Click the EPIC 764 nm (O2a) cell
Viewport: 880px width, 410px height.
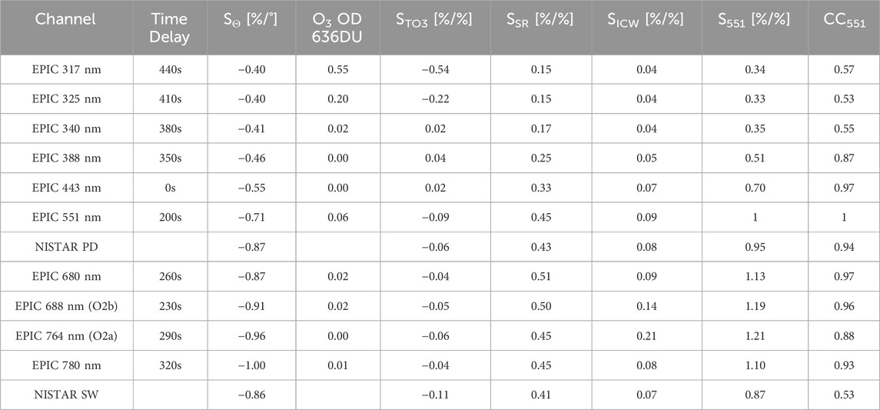[x=66, y=335]
